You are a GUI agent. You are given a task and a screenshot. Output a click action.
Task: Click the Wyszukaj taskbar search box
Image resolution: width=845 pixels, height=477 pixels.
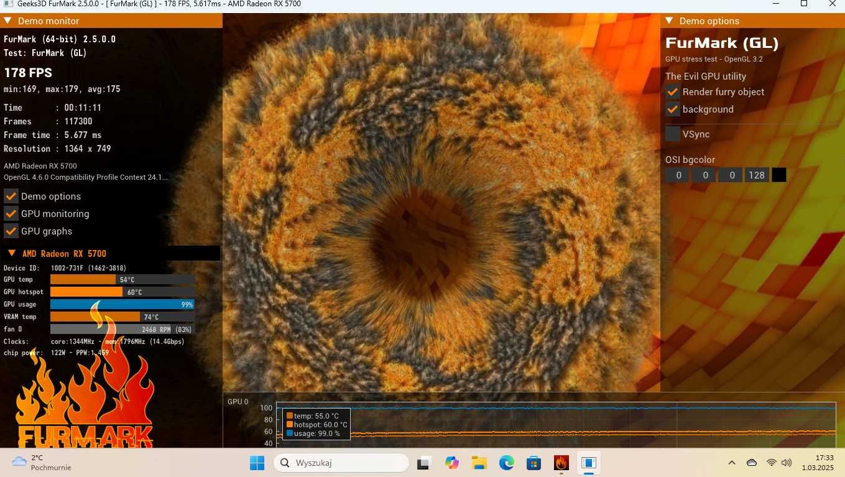341,463
